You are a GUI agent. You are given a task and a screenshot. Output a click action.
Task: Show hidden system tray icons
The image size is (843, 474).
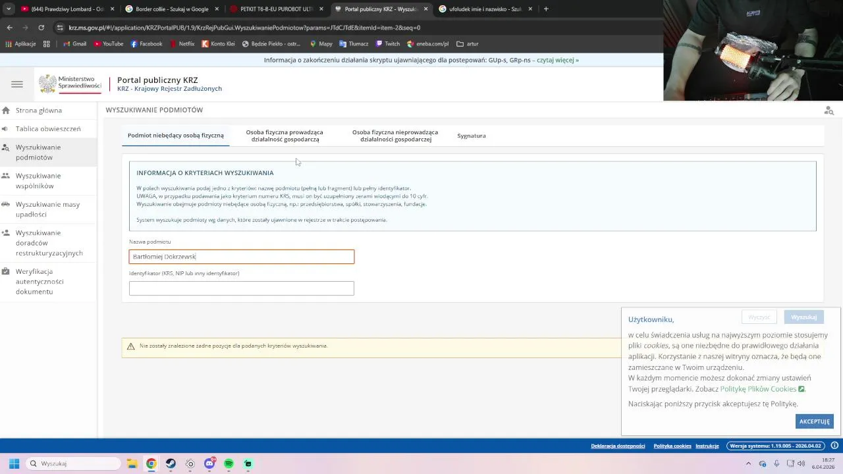click(748, 463)
